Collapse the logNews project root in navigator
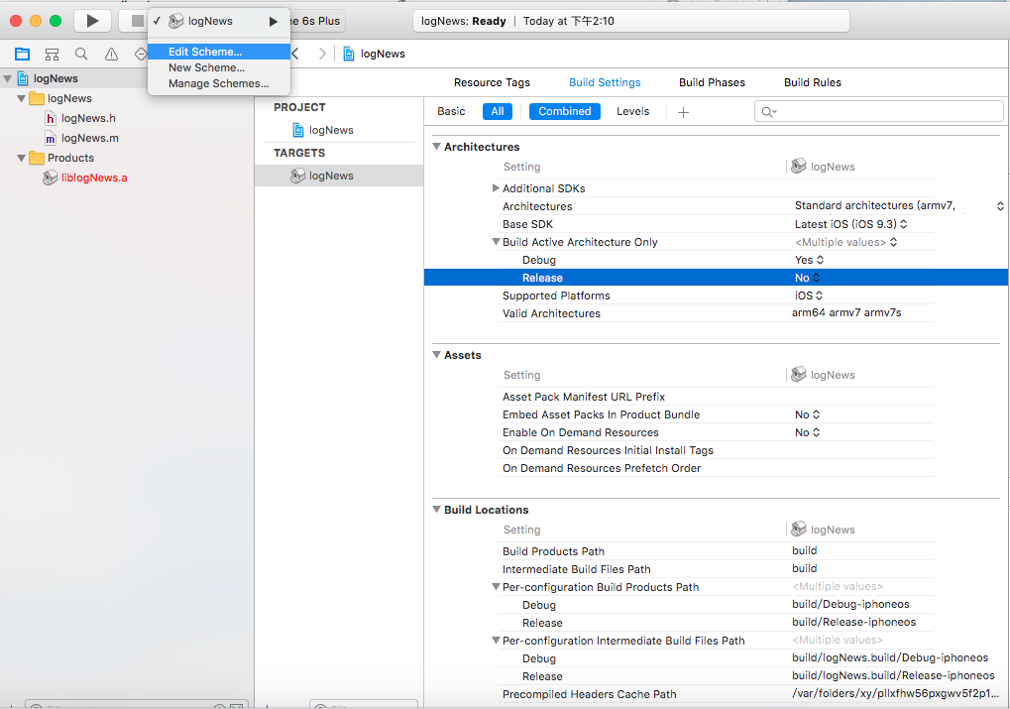 8,78
